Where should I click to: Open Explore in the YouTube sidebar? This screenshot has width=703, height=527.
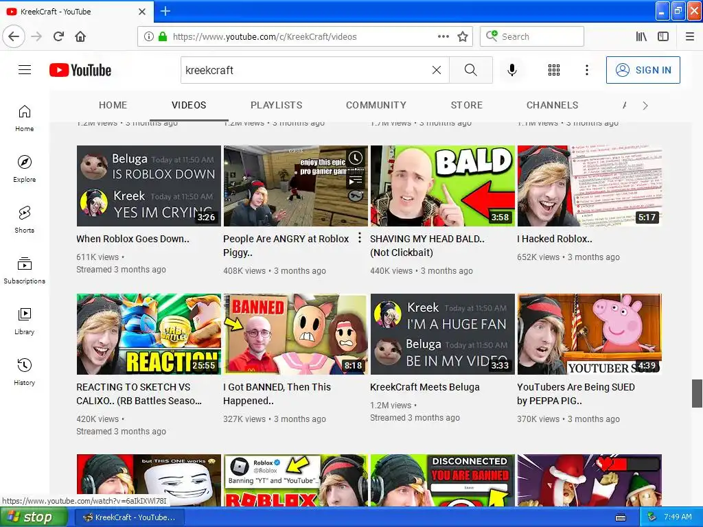click(x=24, y=169)
